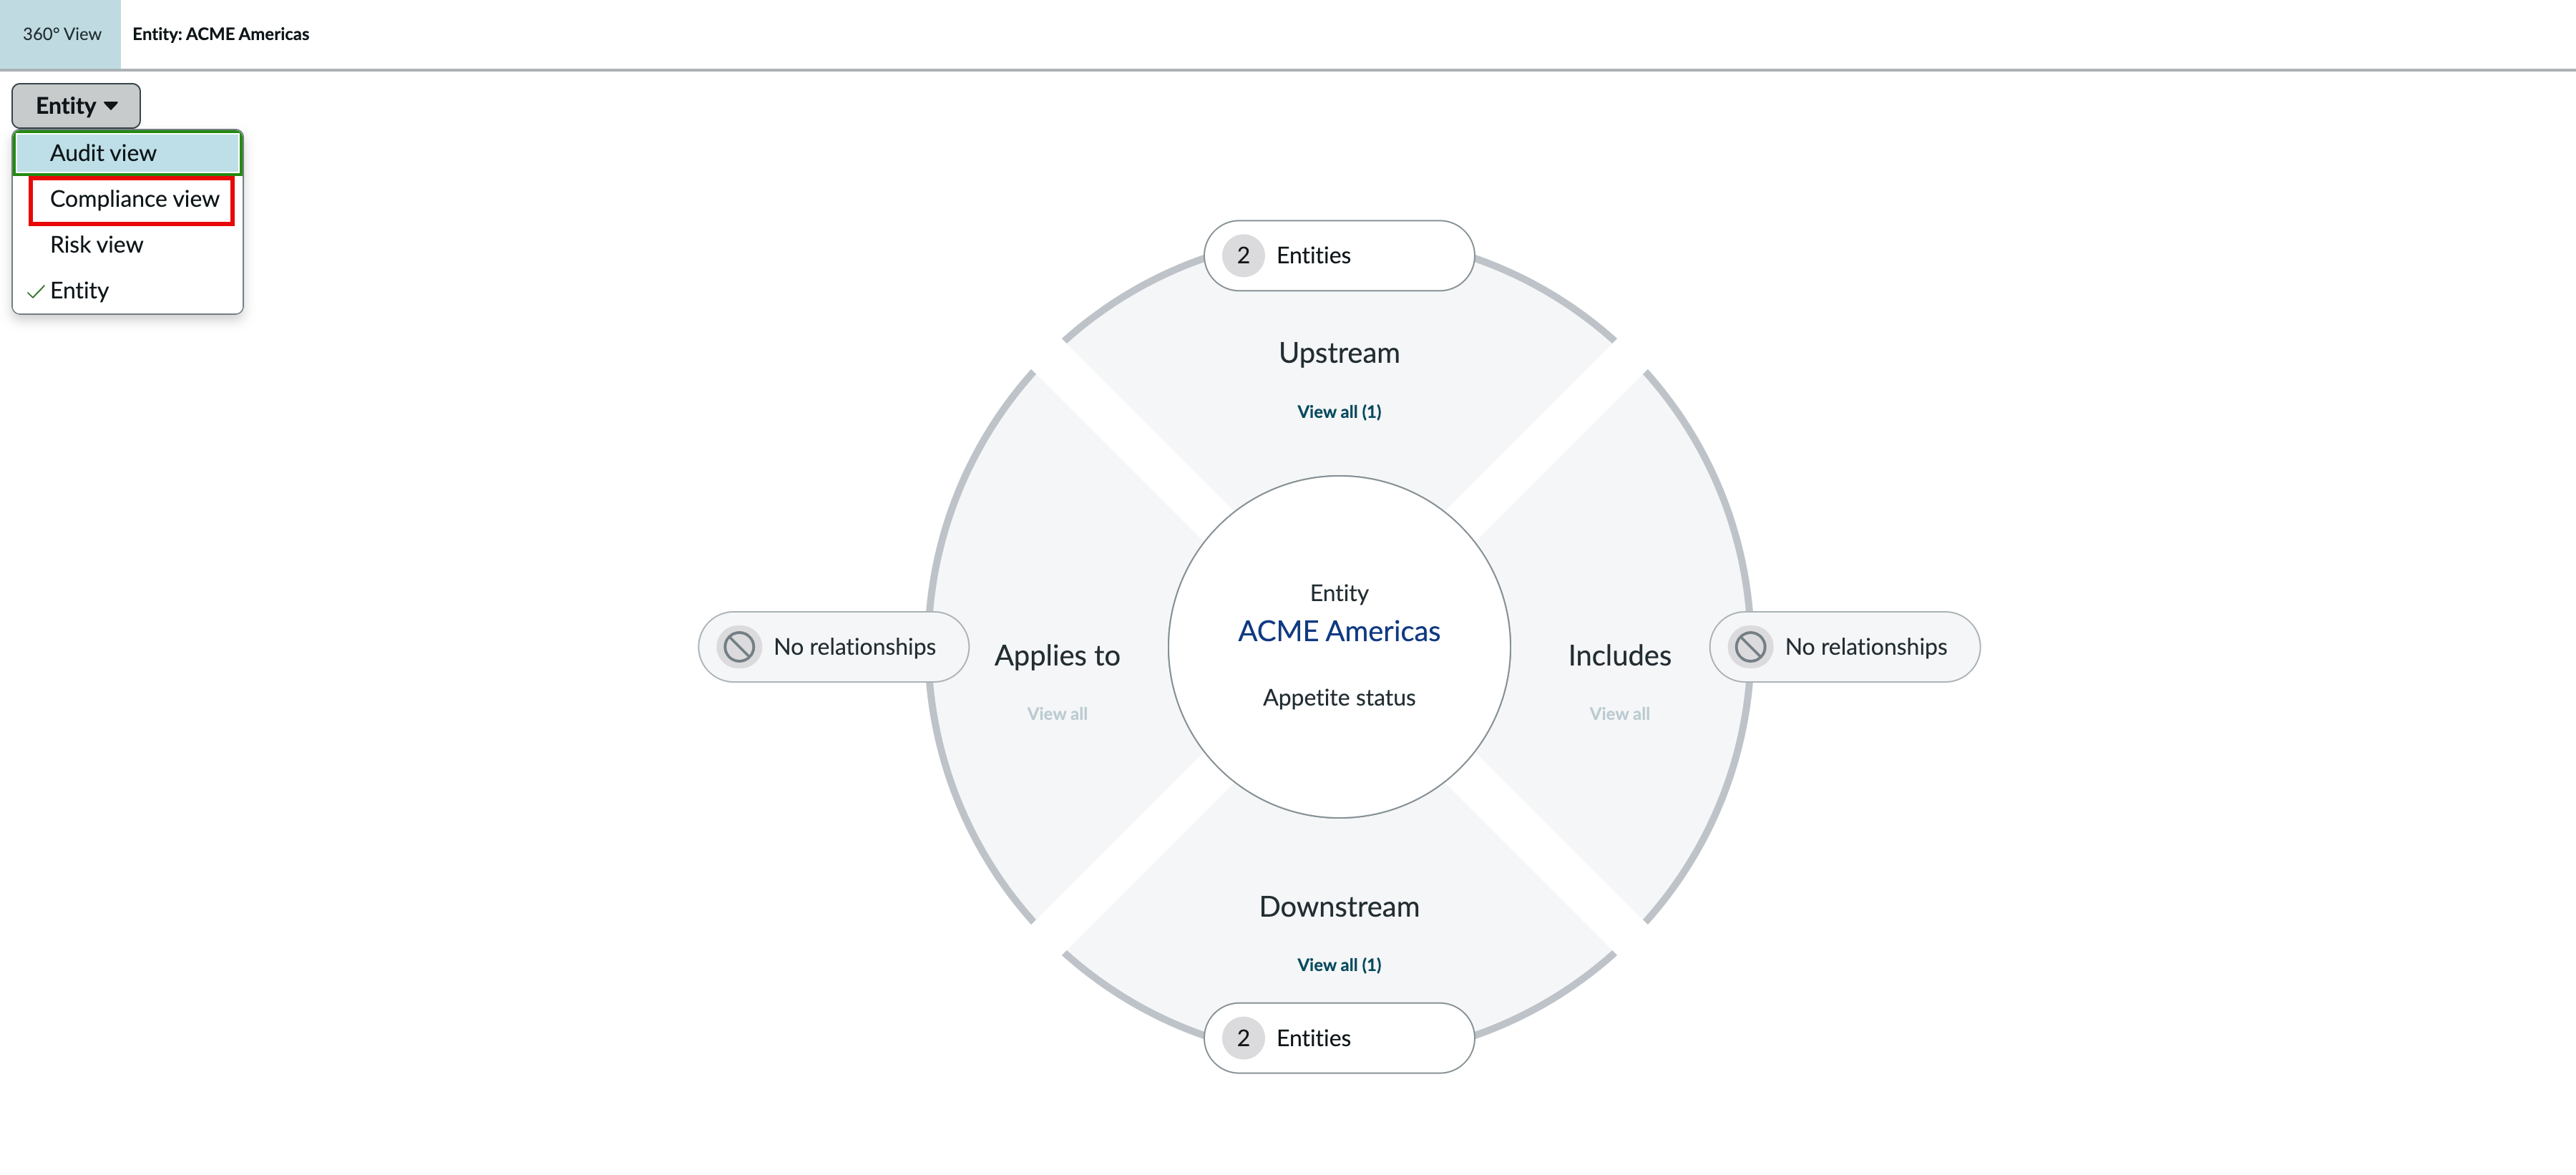This screenshot has height=1175, width=2576.
Task: Click the Upstream 2 Entities pill
Action: (x=1339, y=256)
